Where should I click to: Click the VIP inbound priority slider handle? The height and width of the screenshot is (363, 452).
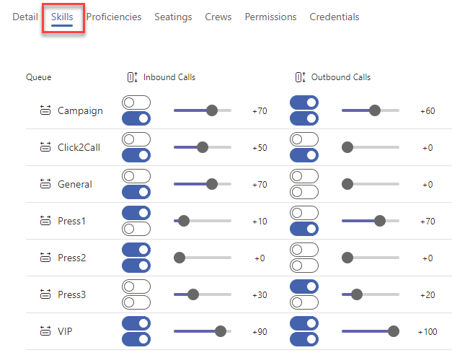click(x=221, y=331)
